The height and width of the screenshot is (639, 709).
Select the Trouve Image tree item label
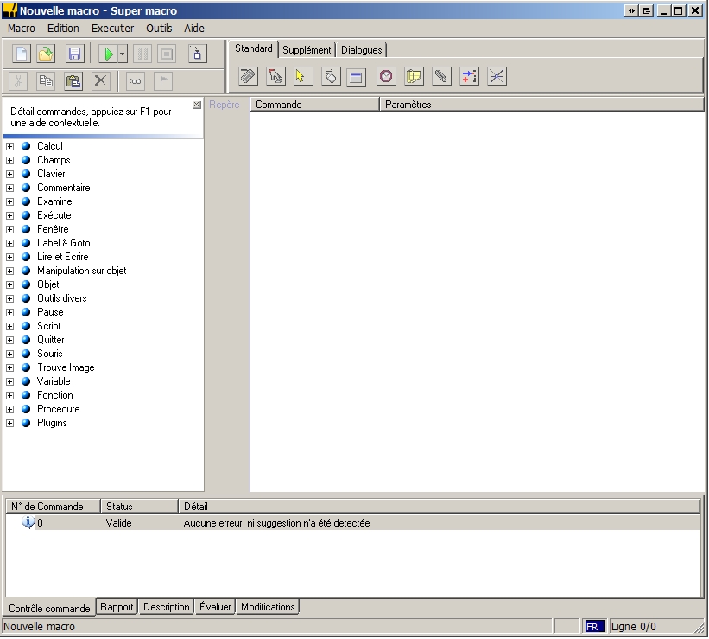pyautogui.click(x=66, y=367)
